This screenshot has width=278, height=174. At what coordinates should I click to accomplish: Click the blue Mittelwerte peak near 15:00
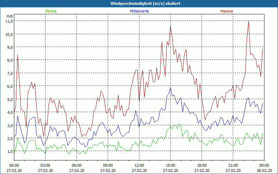click(170, 87)
